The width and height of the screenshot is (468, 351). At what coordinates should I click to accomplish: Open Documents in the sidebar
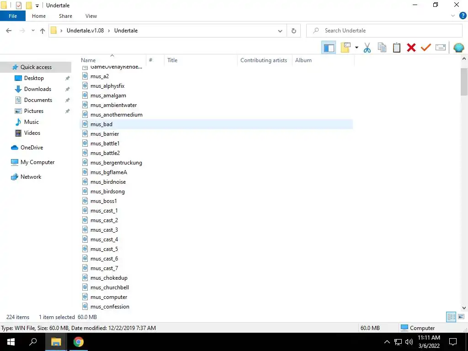(x=38, y=100)
